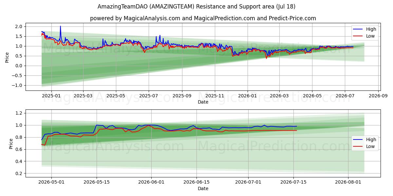Click the '2026-05-15' tick label on bottom chart
The height and width of the screenshot is (196, 393).
point(97,182)
